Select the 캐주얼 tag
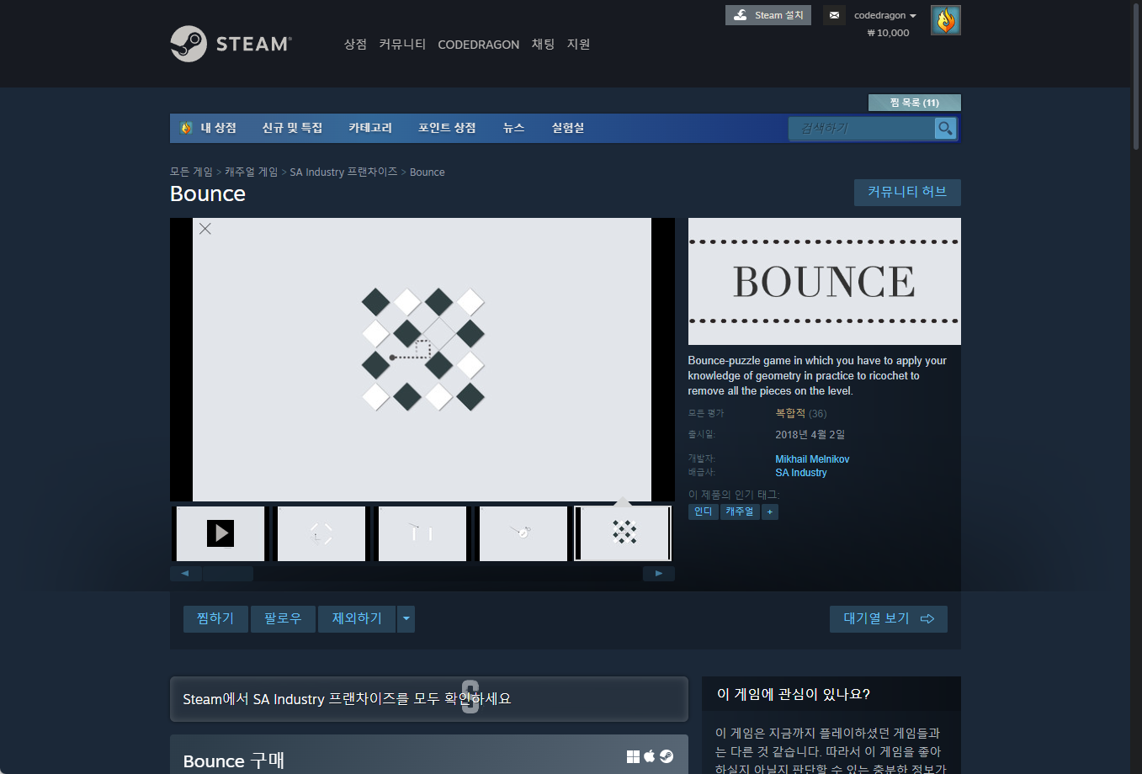 coord(740,512)
